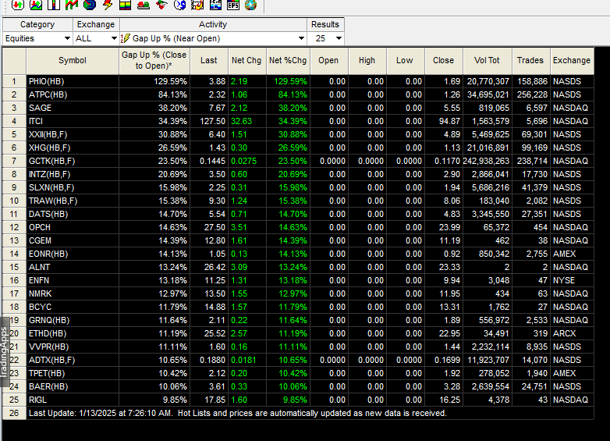Sort by the Close column header

click(x=444, y=61)
